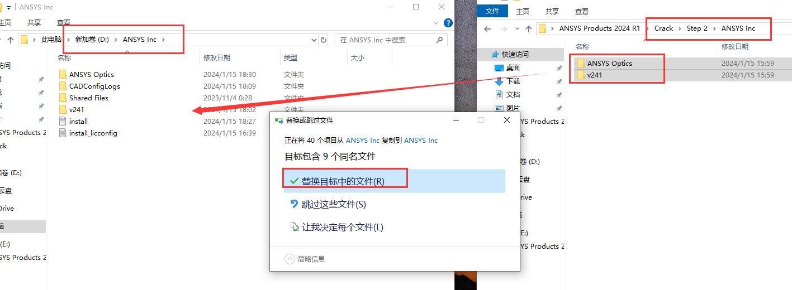Sort by 类型 column in left window
792x290 pixels.
point(291,57)
